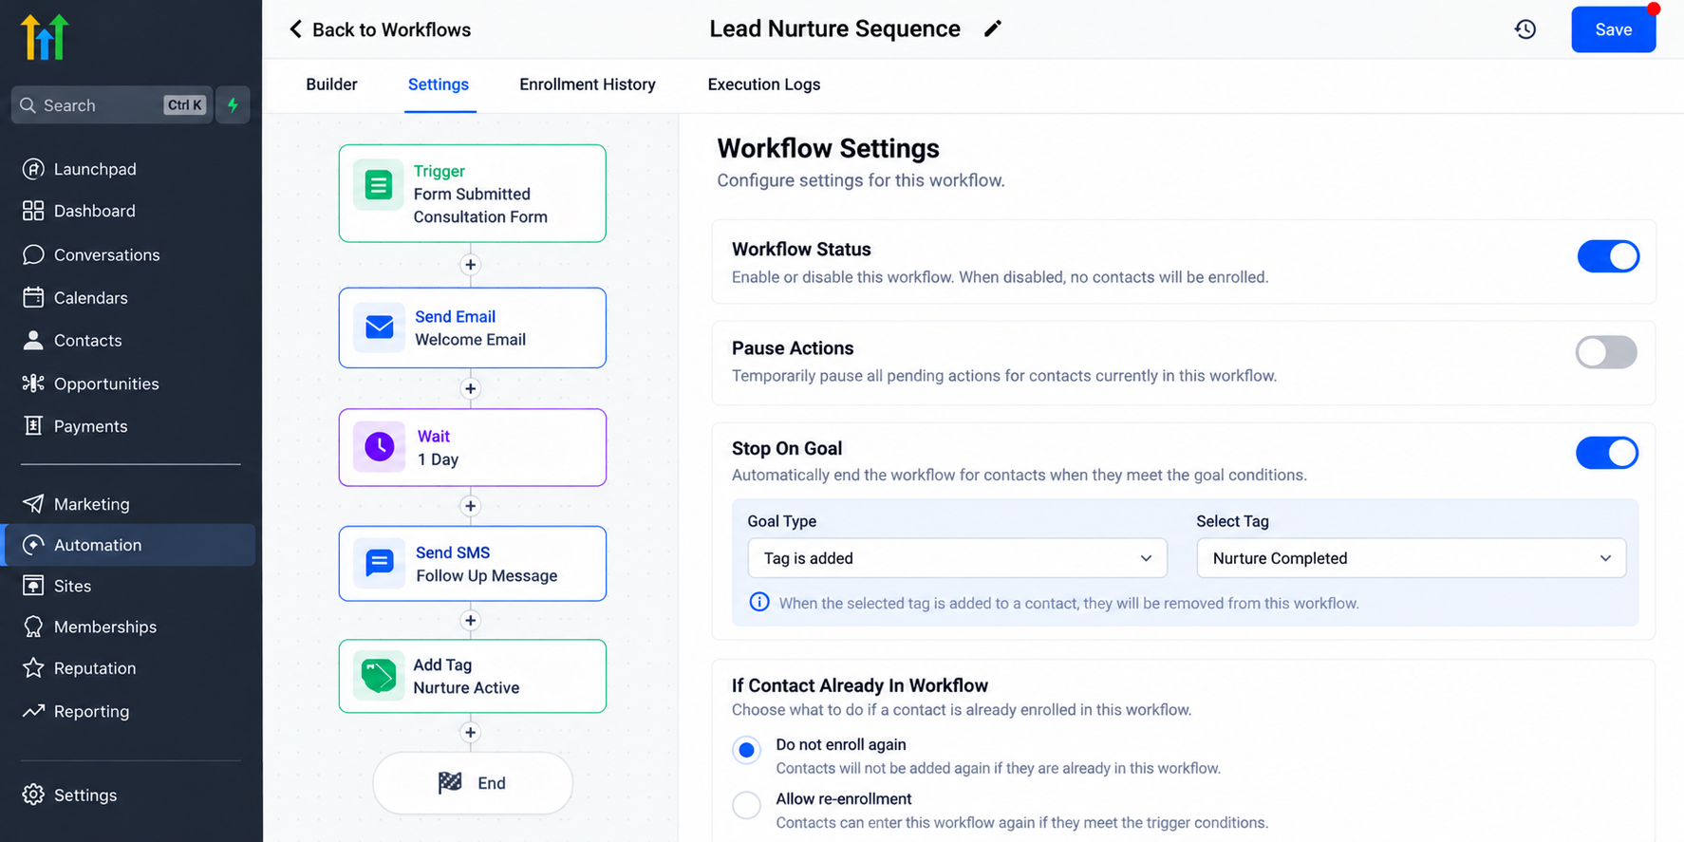Select Allow re-enrollment option

pyautogui.click(x=746, y=804)
